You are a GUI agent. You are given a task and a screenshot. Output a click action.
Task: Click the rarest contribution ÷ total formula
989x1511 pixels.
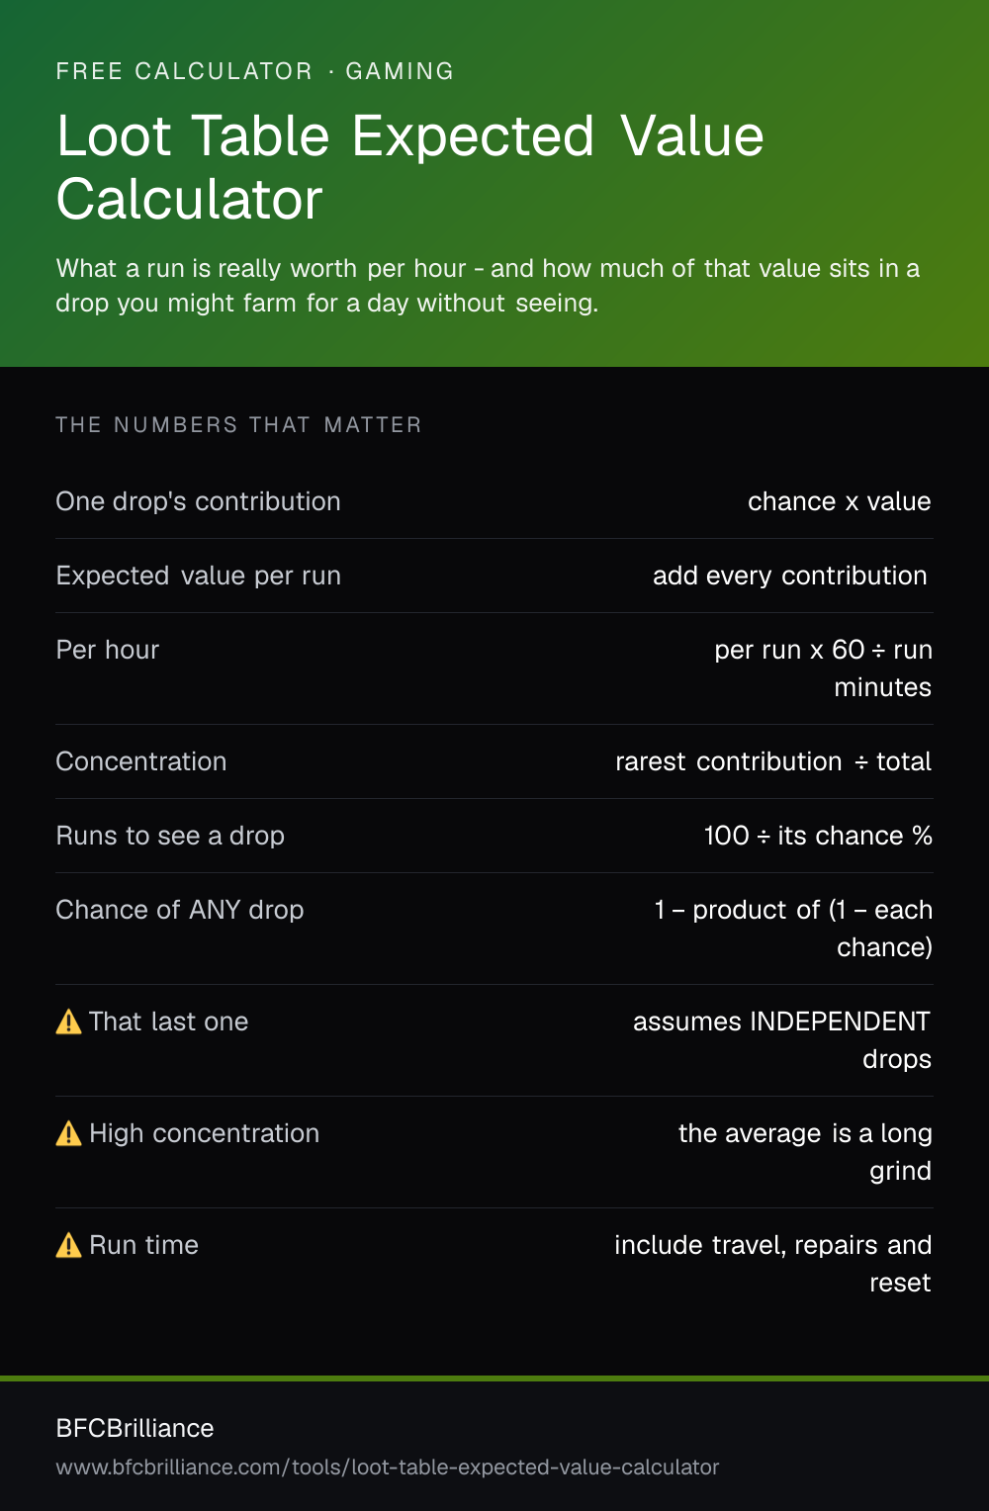tap(773, 761)
